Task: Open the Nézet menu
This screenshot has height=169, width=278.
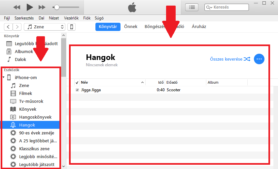Action: coord(54,18)
